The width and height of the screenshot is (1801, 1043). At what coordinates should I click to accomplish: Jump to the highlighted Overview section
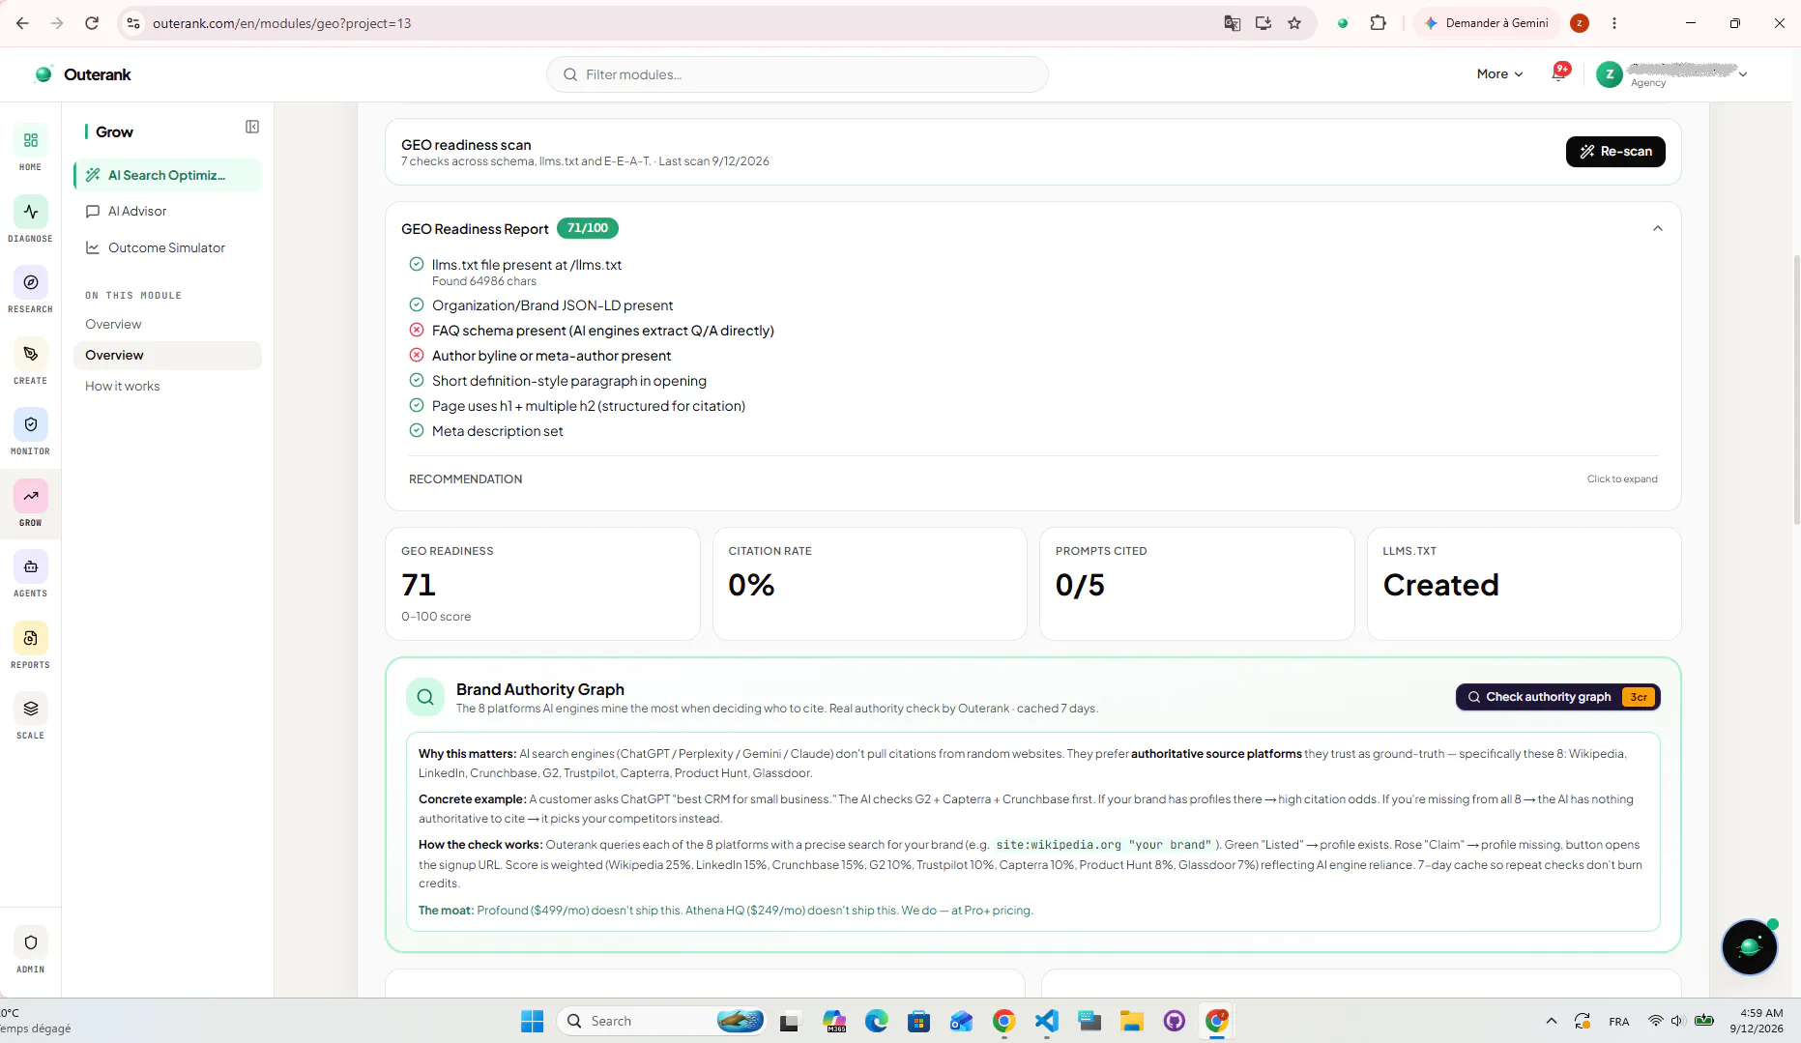(167, 356)
